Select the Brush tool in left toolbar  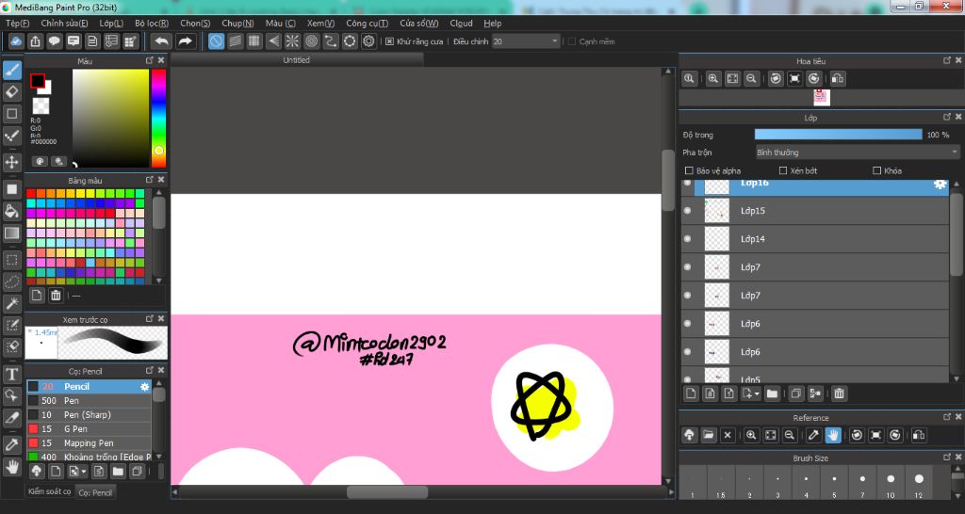(x=11, y=70)
